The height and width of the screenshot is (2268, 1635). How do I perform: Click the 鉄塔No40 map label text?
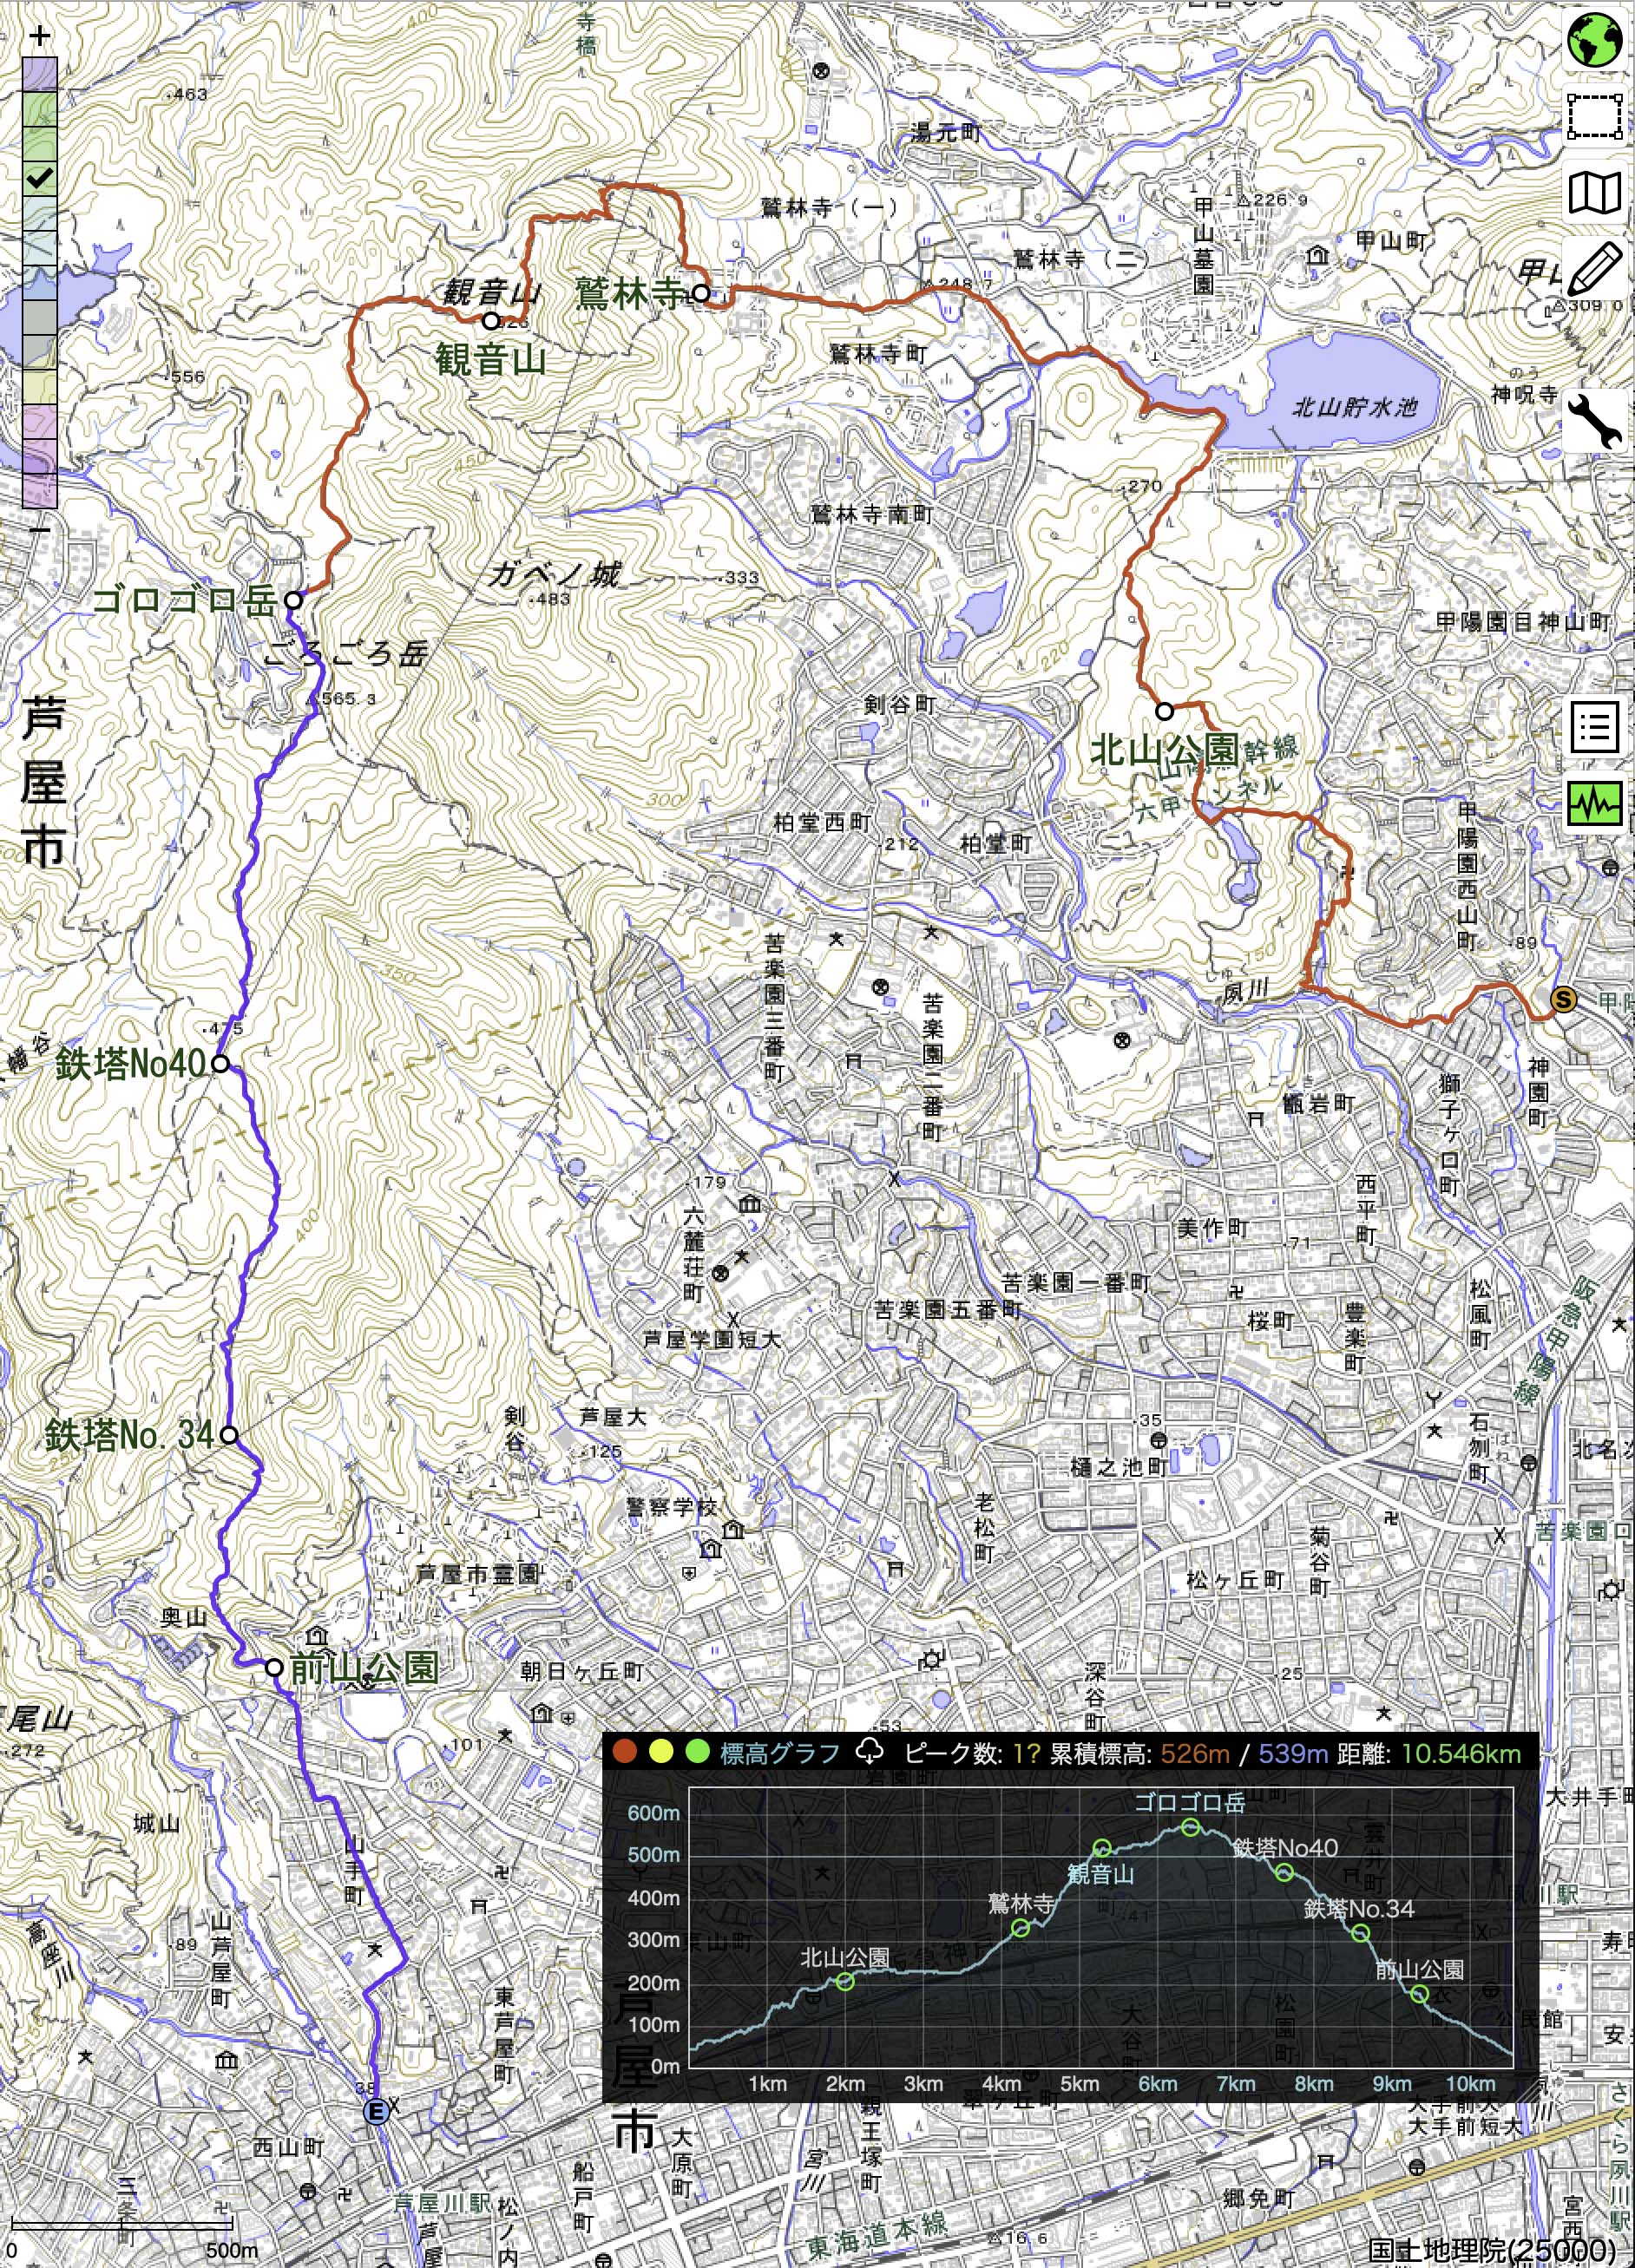[130, 1063]
